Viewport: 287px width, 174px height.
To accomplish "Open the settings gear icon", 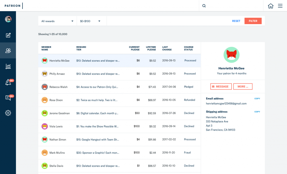I will tap(8, 113).
